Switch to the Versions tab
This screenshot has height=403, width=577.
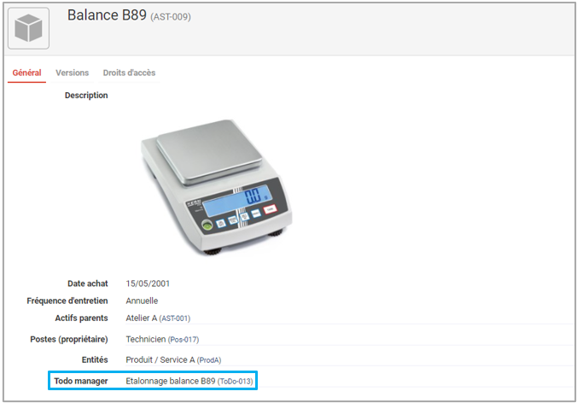click(x=72, y=73)
